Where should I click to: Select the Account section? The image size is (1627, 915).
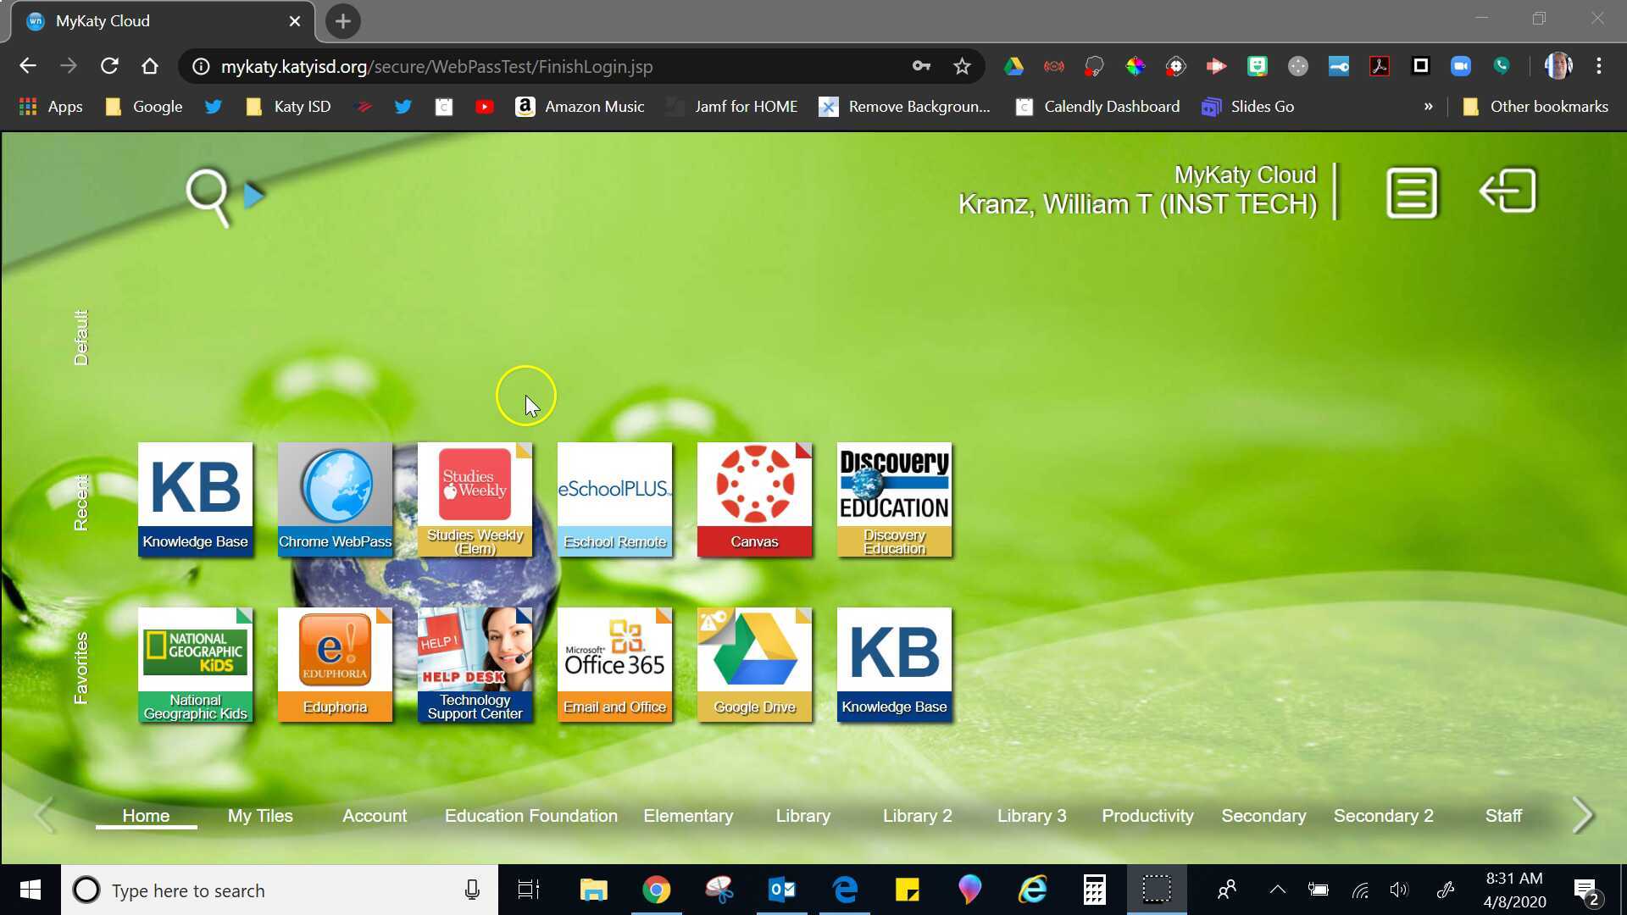374,815
